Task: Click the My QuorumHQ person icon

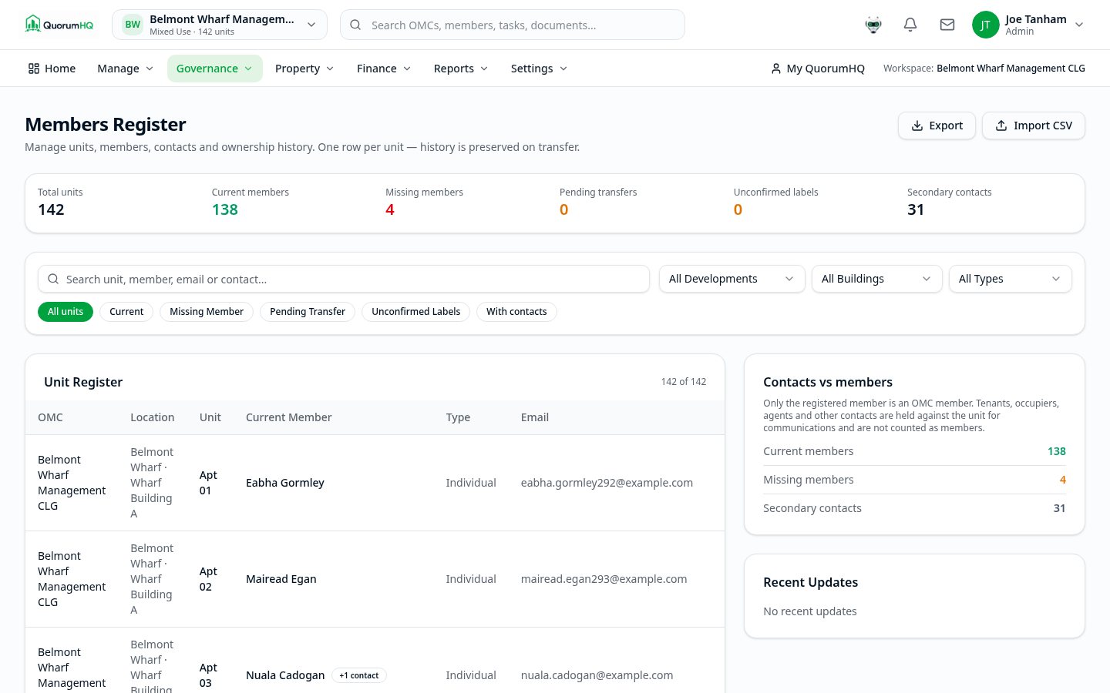Action: click(776, 69)
